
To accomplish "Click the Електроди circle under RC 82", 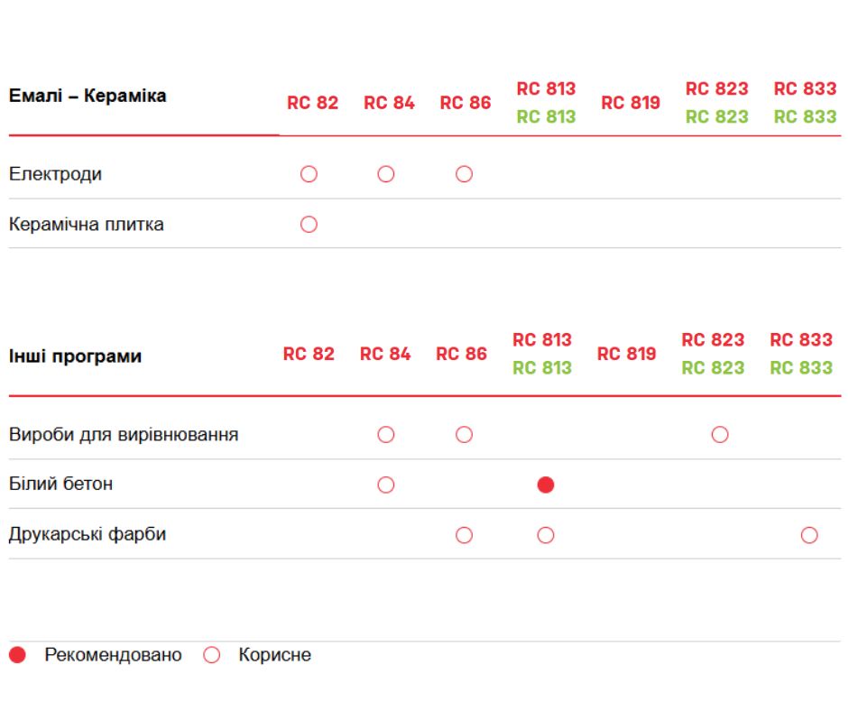I will coord(309,174).
